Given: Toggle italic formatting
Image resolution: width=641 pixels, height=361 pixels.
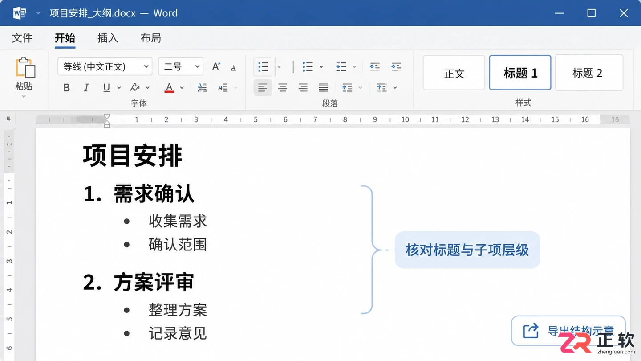Looking at the screenshot, I should [x=86, y=88].
